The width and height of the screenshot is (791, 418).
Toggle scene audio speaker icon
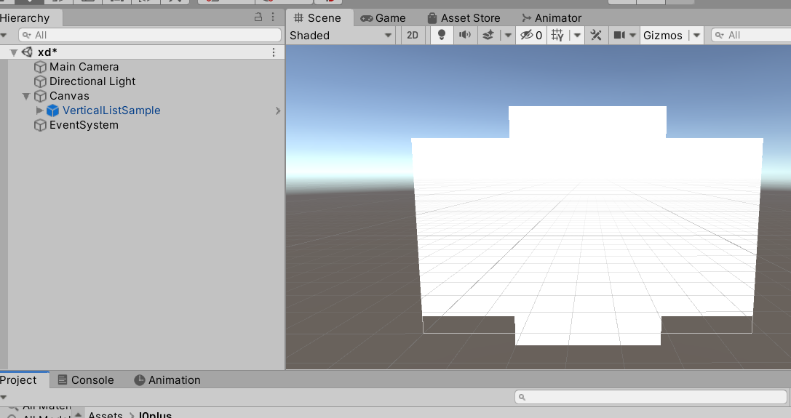464,36
